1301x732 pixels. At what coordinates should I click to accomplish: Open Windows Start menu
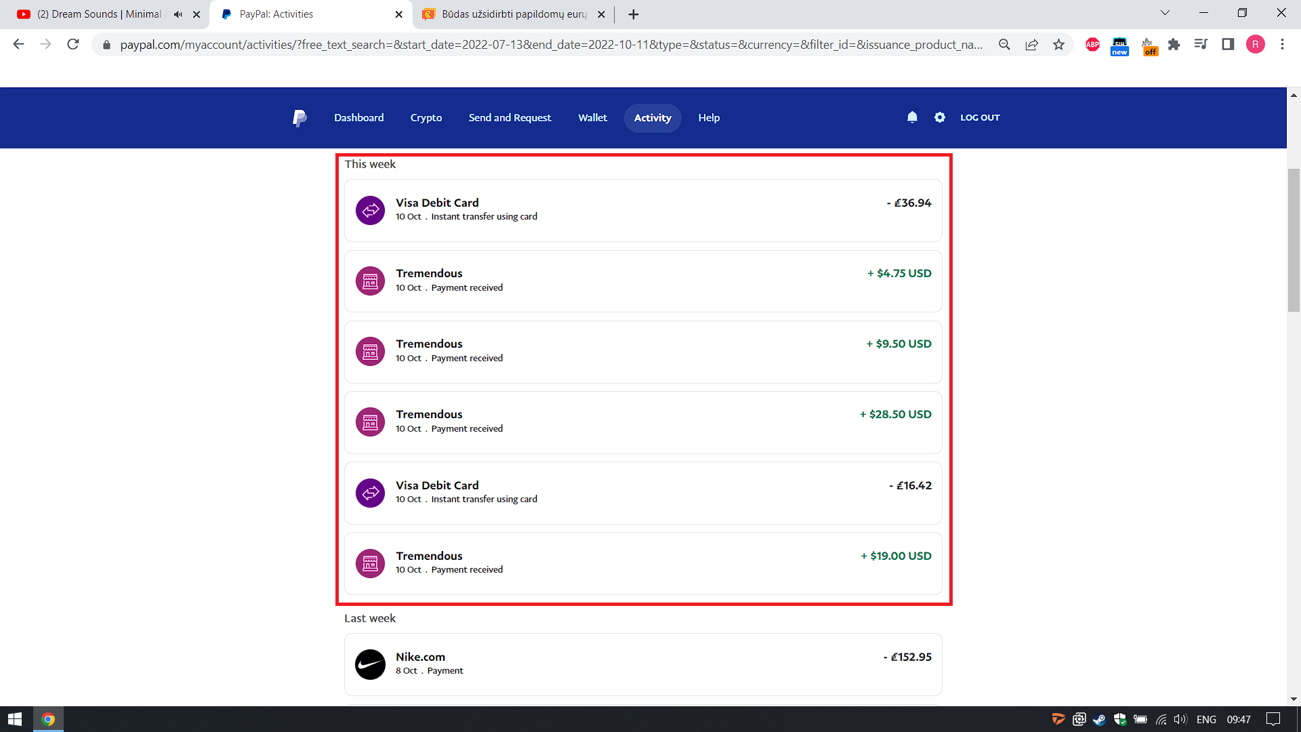(x=15, y=719)
